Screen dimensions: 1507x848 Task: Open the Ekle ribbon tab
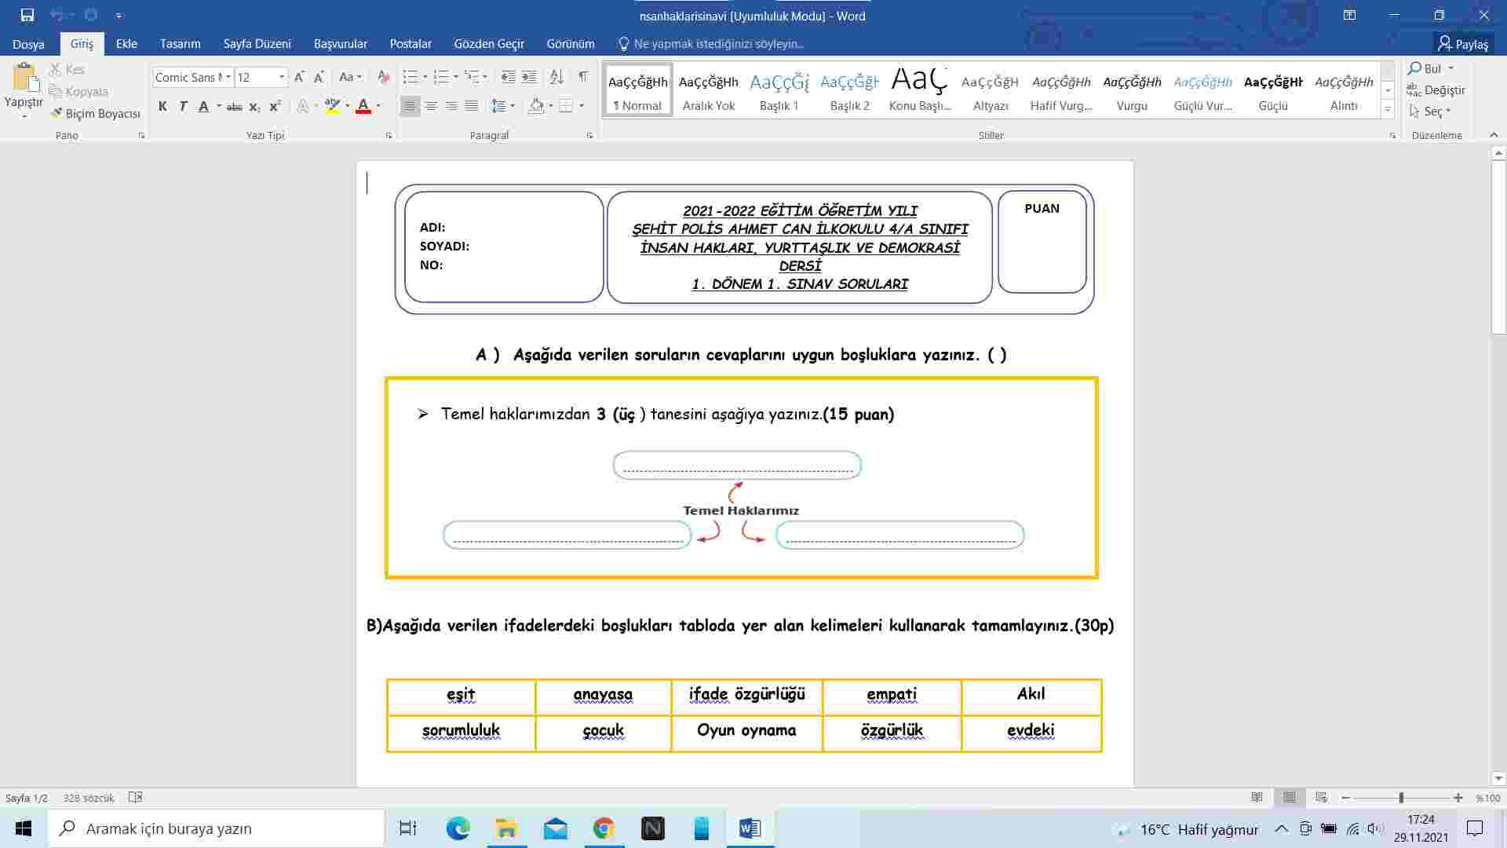pos(126,43)
